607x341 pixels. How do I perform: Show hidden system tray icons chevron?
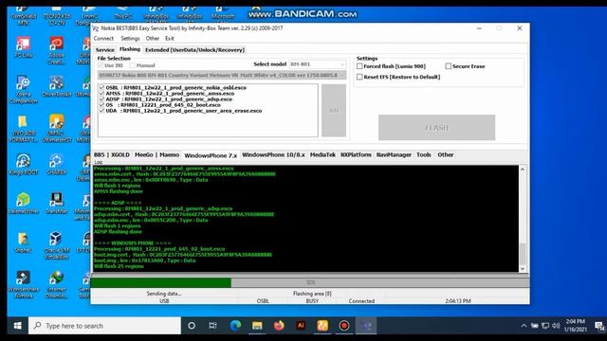pyautogui.click(x=524, y=326)
